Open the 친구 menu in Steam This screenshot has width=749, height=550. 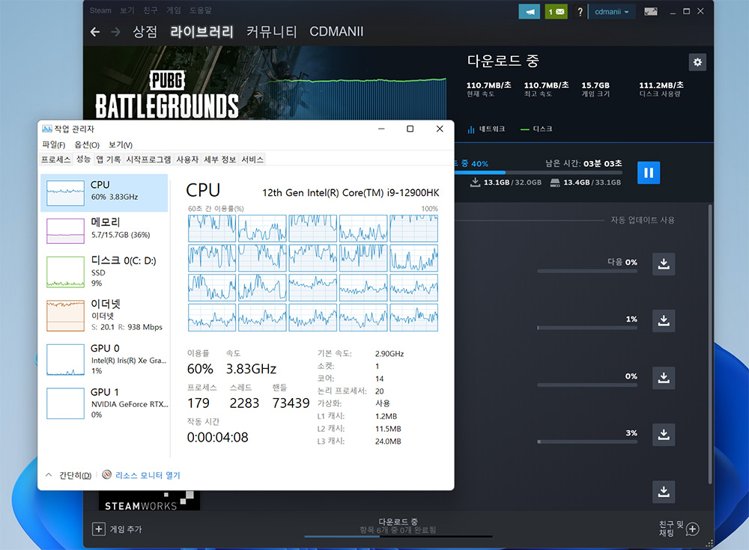151,10
